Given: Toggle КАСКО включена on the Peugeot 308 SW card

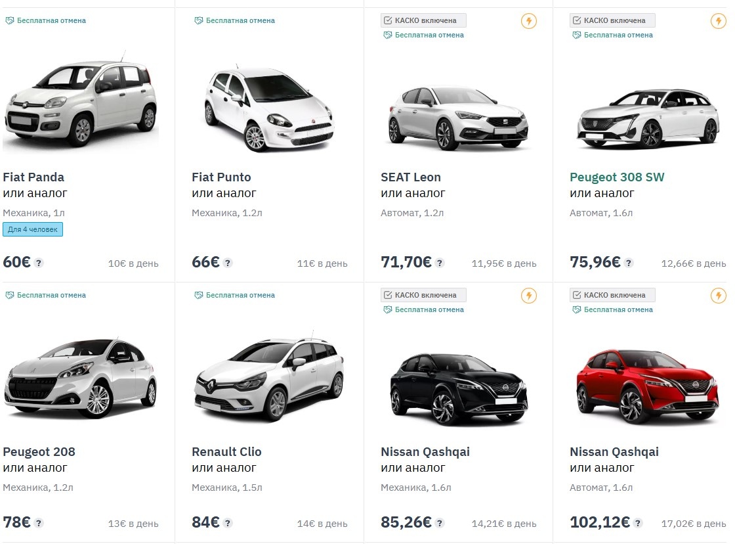Looking at the screenshot, I should click(612, 20).
